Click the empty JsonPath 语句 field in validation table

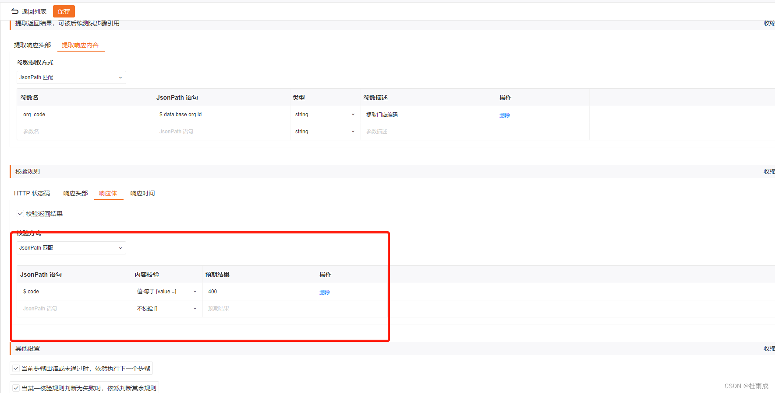pos(74,309)
